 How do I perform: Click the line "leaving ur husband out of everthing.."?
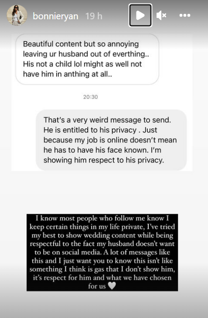tap(86, 54)
